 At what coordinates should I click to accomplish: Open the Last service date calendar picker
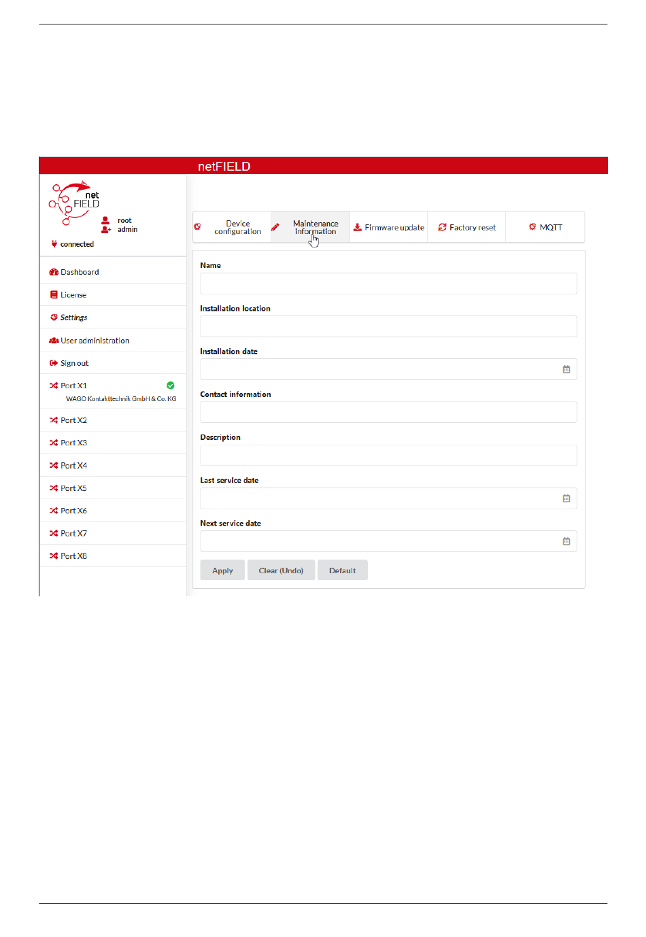point(566,498)
